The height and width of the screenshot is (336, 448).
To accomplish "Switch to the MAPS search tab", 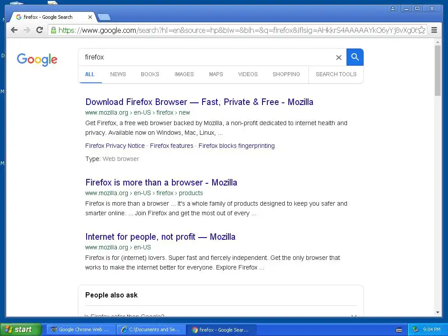I will 216,74.
